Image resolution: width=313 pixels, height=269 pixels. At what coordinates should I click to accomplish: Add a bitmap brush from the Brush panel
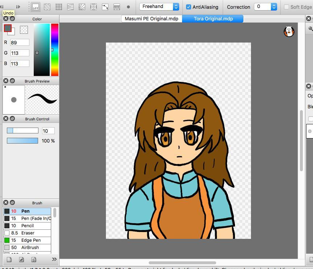(x=21, y=260)
